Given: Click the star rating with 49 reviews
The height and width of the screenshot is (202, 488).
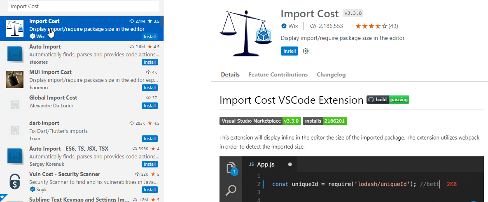Looking at the screenshot, I should tap(376, 26).
